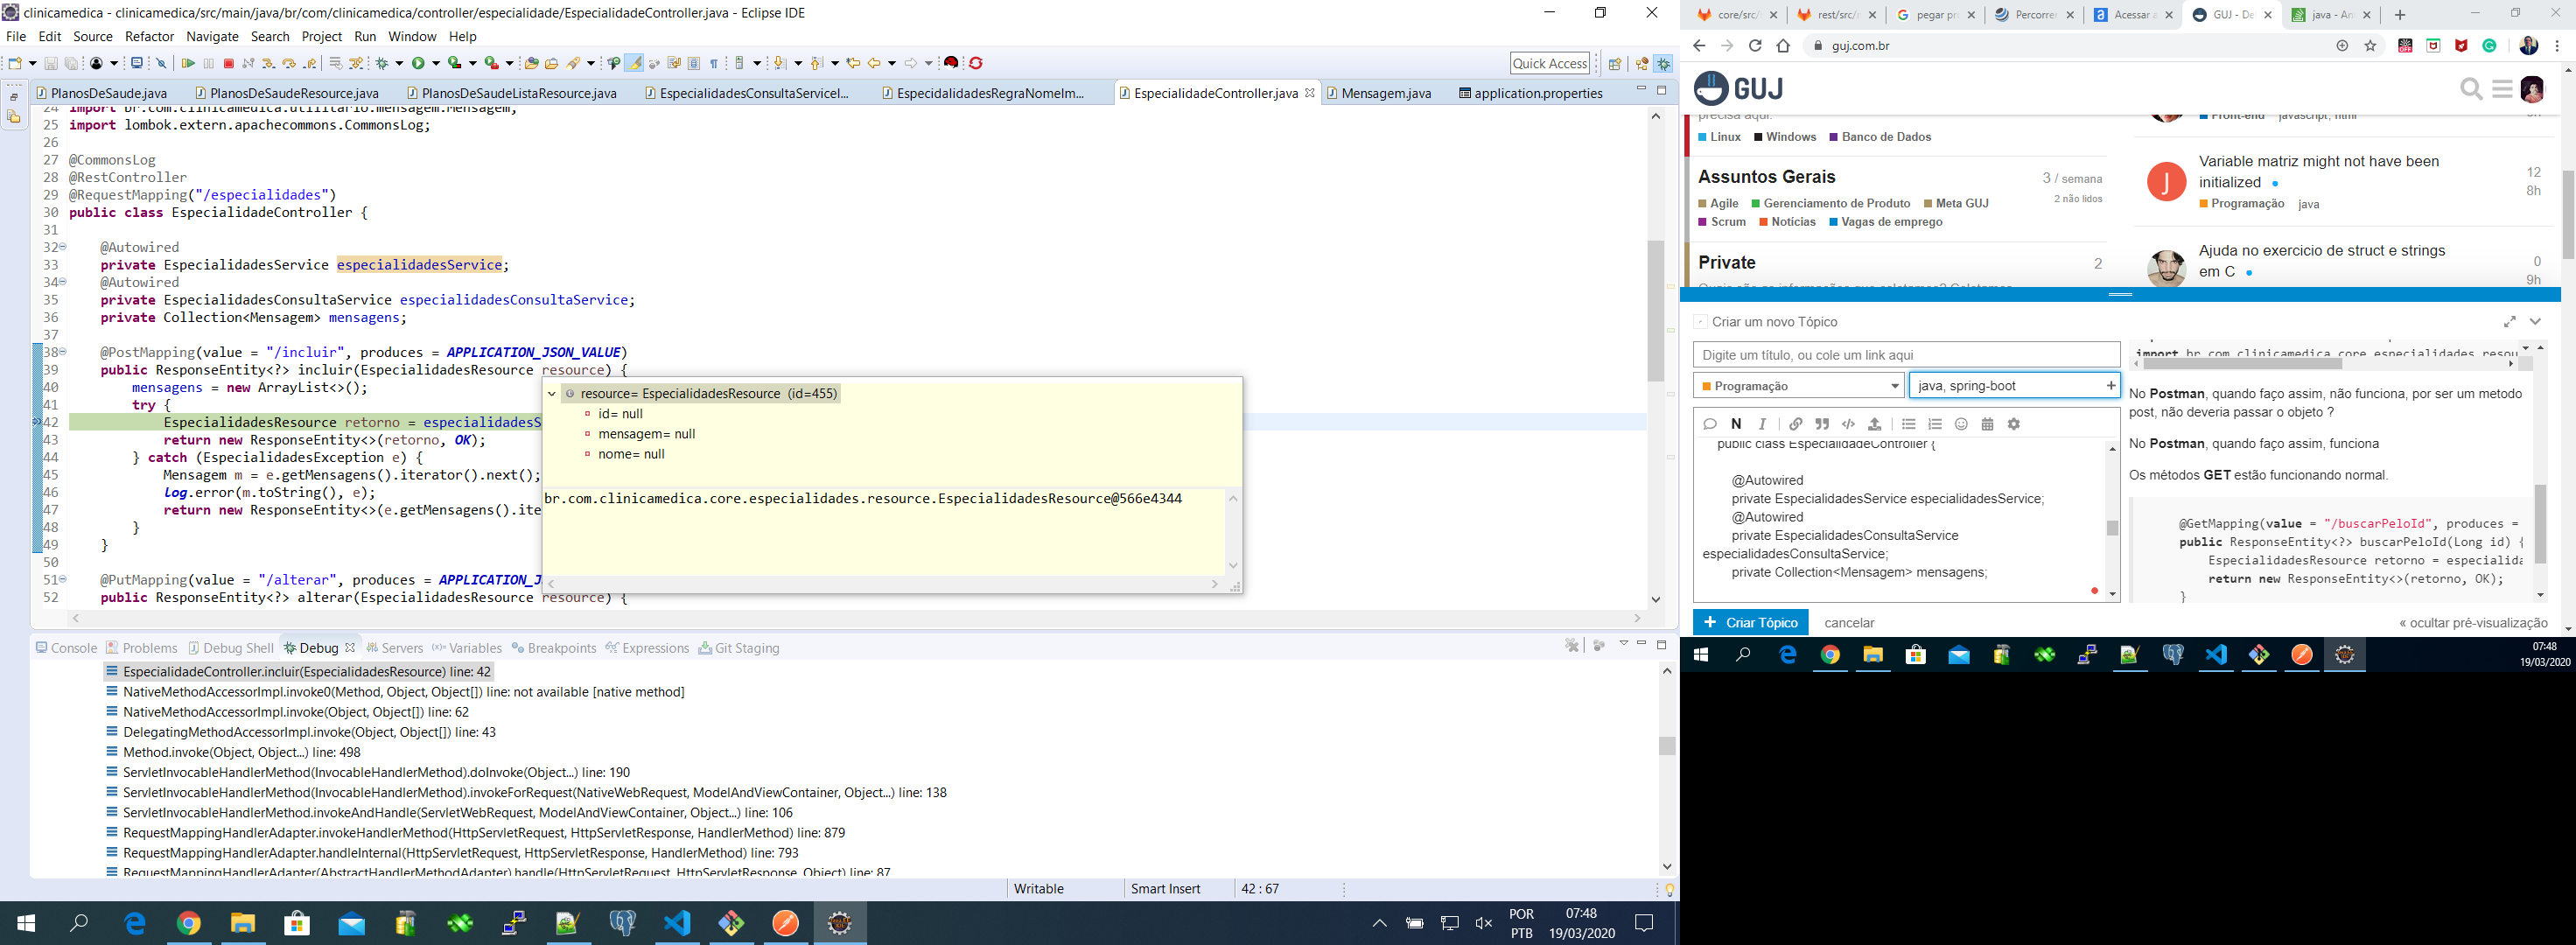Click italic I button in GUJ editor
The width and height of the screenshot is (2576, 945).
pos(1763,424)
